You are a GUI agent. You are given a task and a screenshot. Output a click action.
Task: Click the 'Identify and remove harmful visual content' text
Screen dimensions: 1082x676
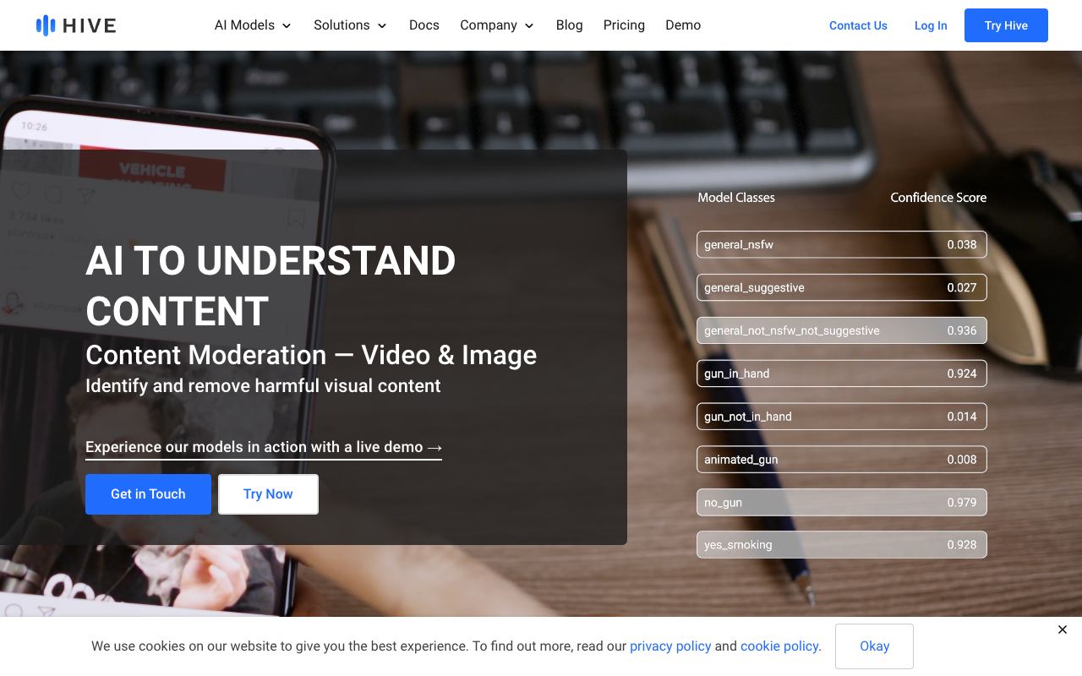point(263,386)
